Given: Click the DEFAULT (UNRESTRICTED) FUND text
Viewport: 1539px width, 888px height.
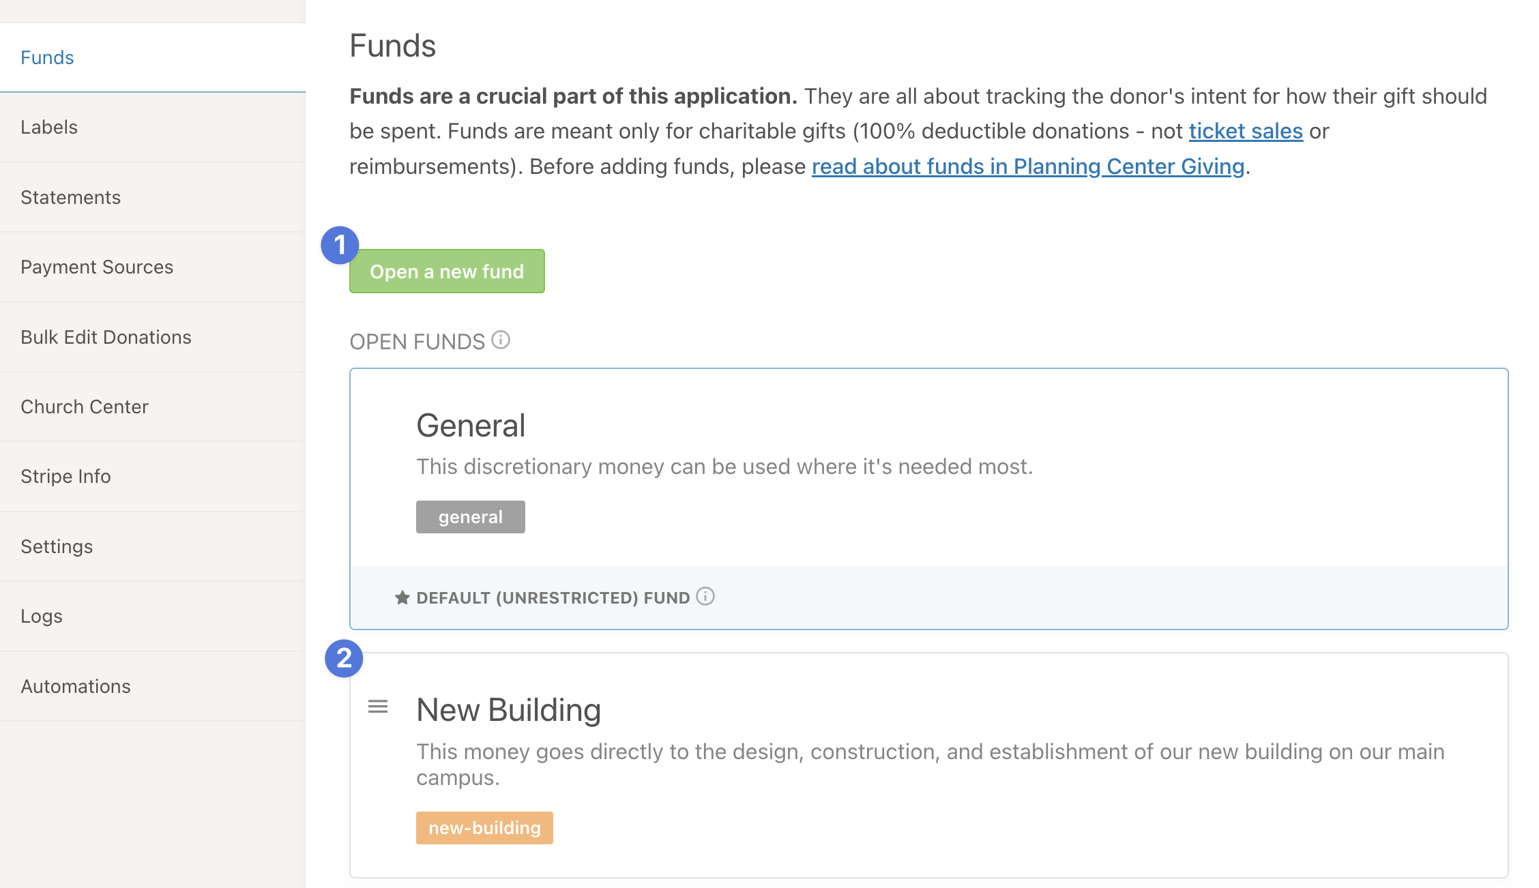Looking at the screenshot, I should pos(553,598).
